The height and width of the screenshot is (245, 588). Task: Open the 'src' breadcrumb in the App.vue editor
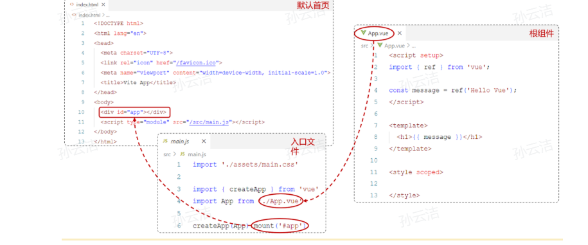click(364, 46)
